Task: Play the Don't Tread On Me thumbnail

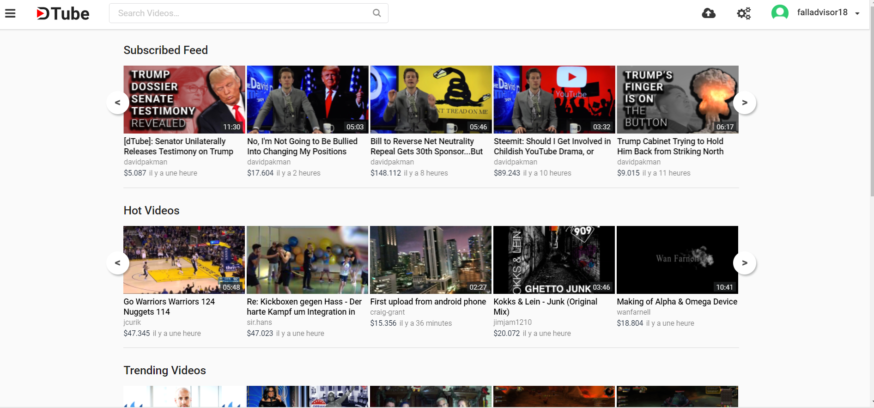Action: click(x=431, y=99)
